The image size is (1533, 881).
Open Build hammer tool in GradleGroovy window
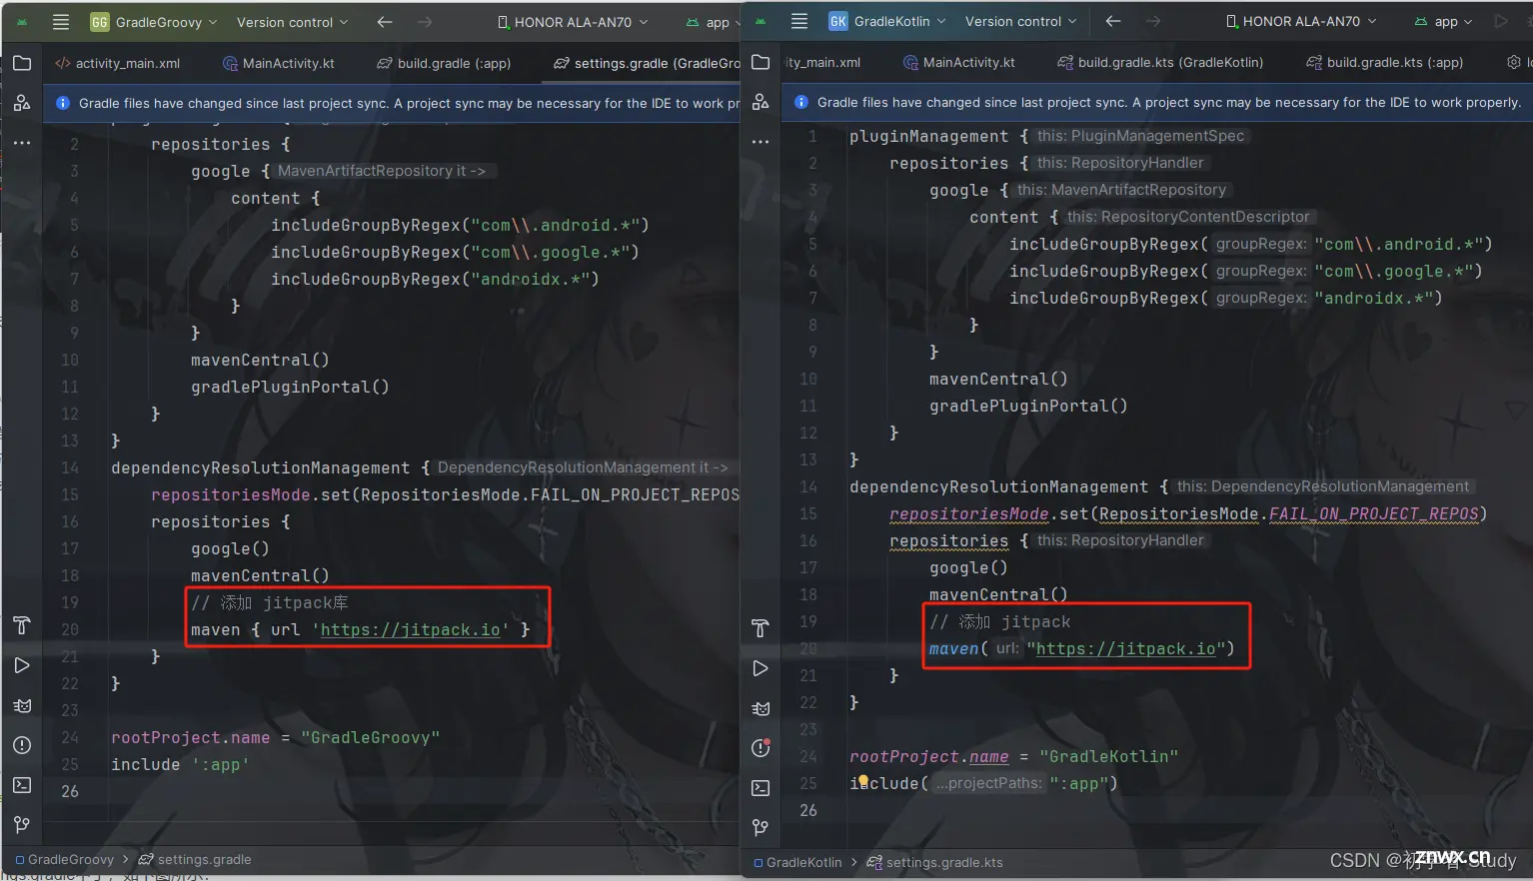[22, 625]
